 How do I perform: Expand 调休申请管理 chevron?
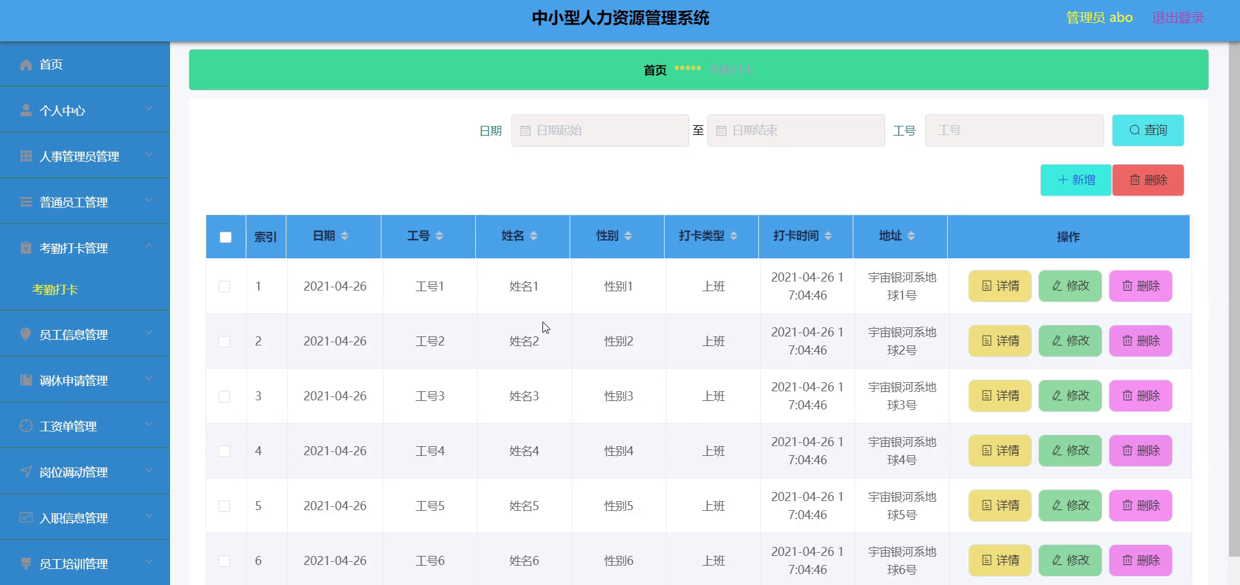pyautogui.click(x=149, y=378)
